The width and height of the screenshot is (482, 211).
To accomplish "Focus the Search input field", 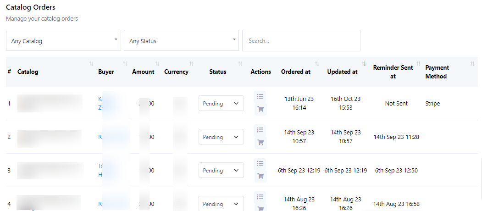I will click(301, 41).
